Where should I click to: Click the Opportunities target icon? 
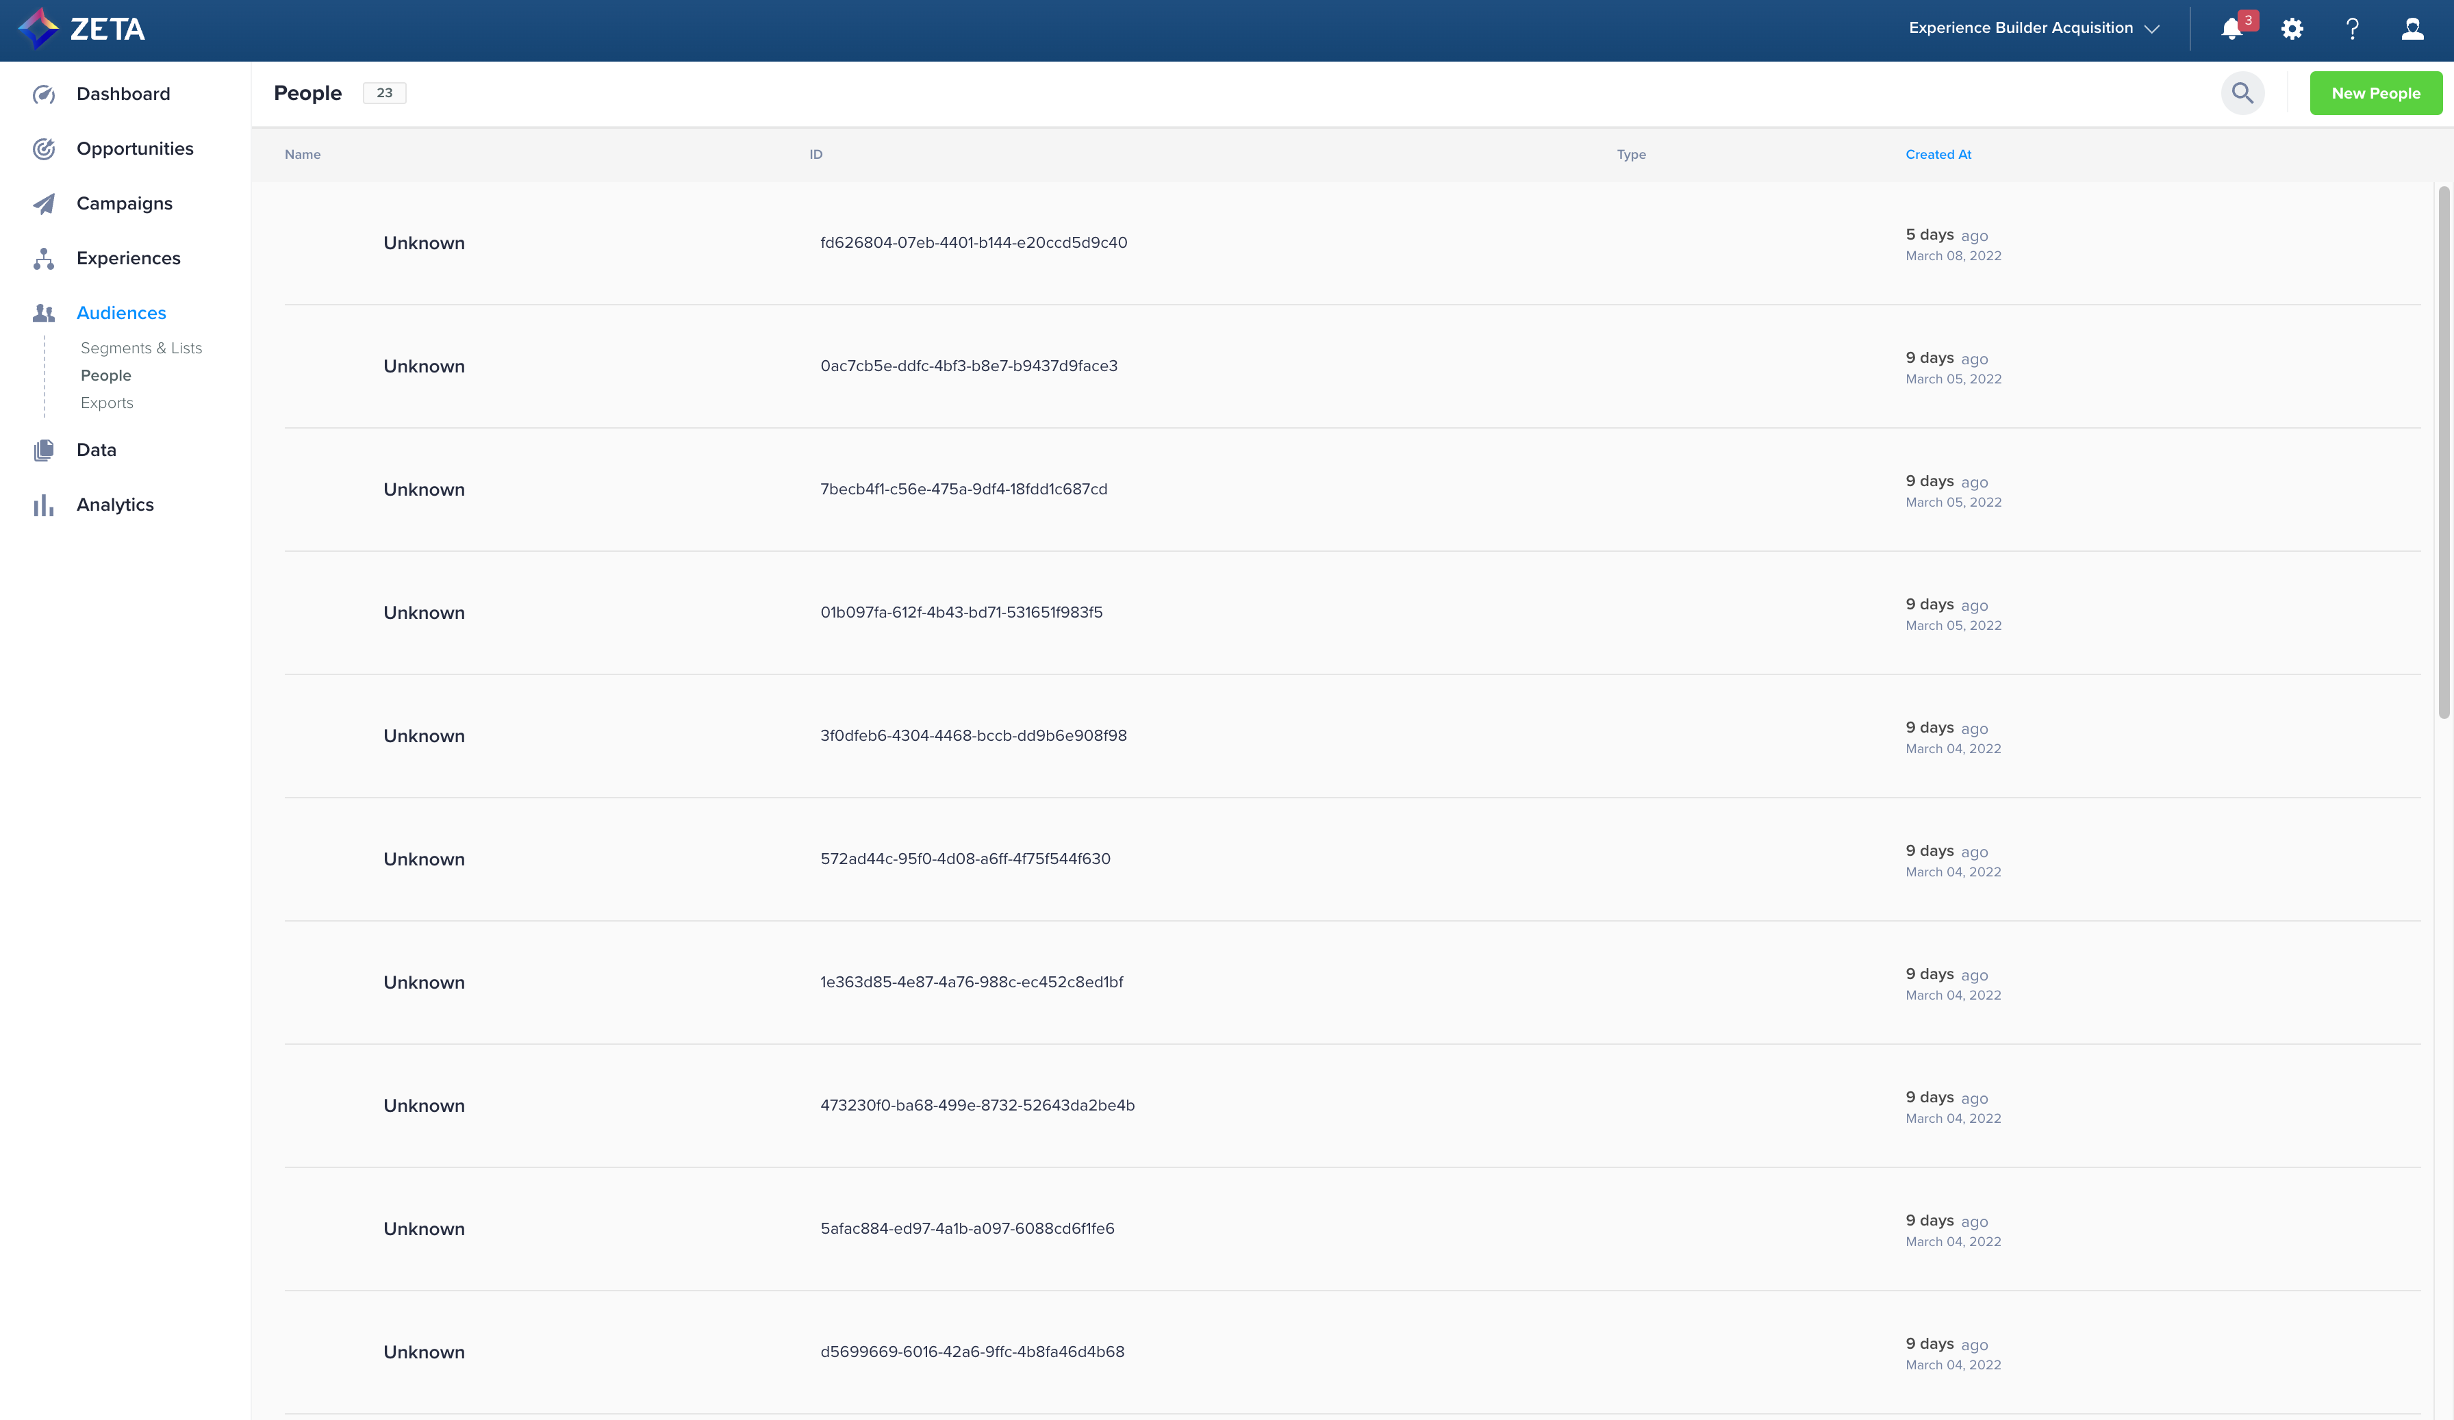coord(43,149)
